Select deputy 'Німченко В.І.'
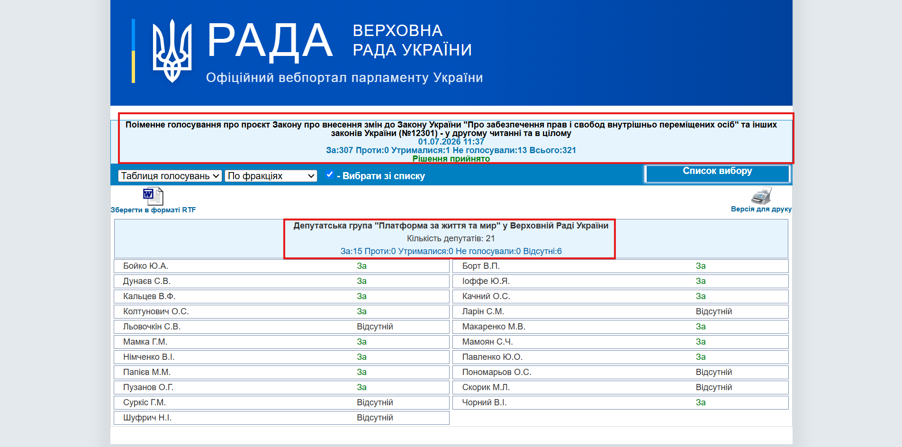902x447 pixels. [149, 357]
